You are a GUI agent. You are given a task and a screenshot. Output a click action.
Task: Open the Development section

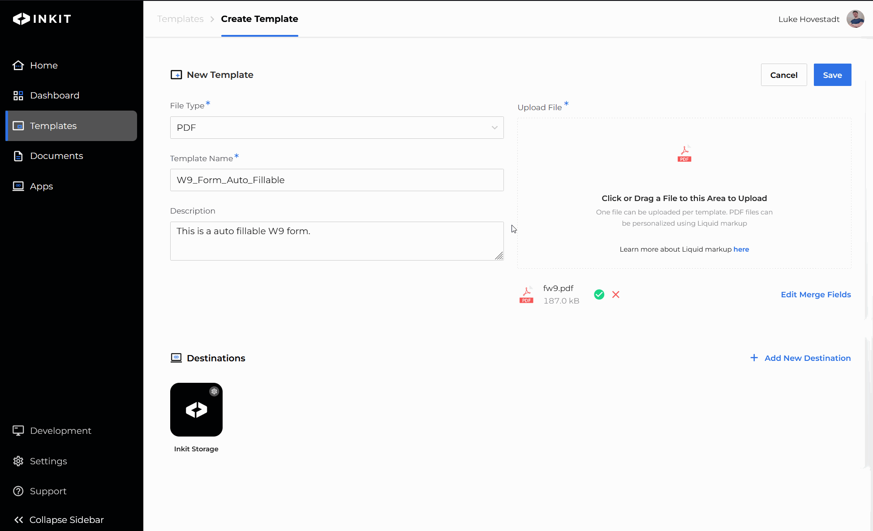pyautogui.click(x=60, y=431)
